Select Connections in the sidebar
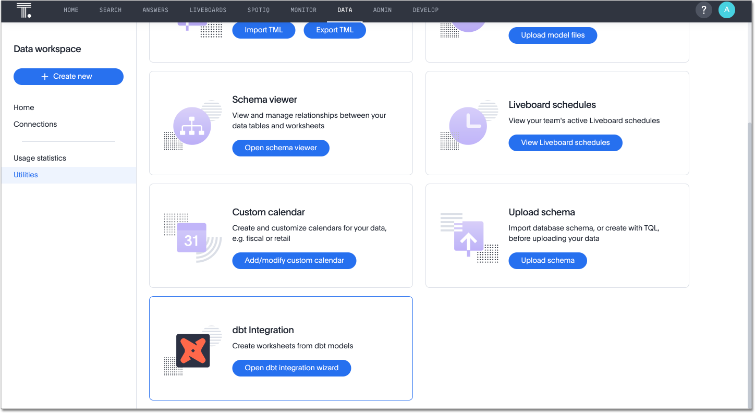The height and width of the screenshot is (413, 755). [x=35, y=124]
